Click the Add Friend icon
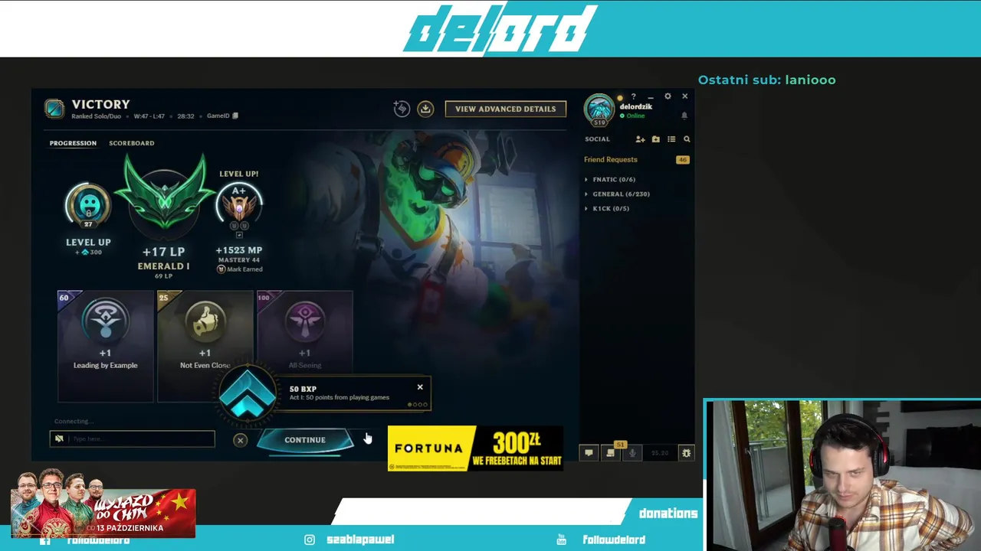Viewport: 981px width, 551px height. pos(640,139)
